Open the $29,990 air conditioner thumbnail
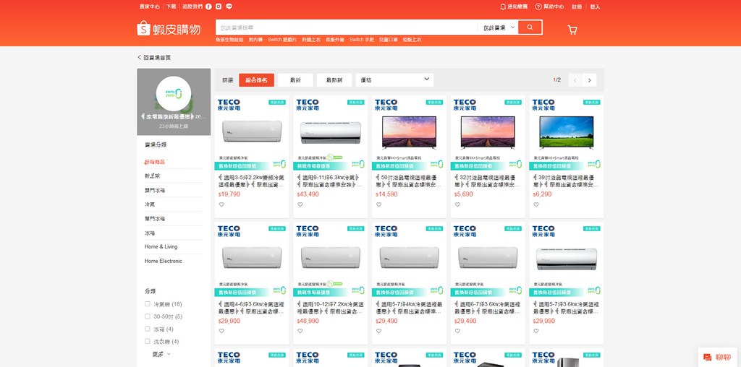Viewport: 741px width, 367px height. [x=566, y=259]
